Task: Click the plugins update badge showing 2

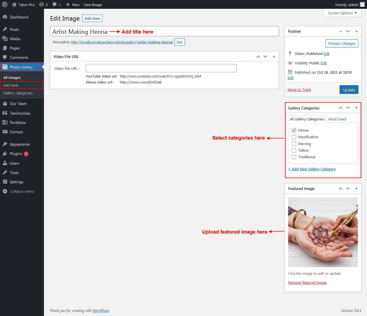Action: [26, 154]
